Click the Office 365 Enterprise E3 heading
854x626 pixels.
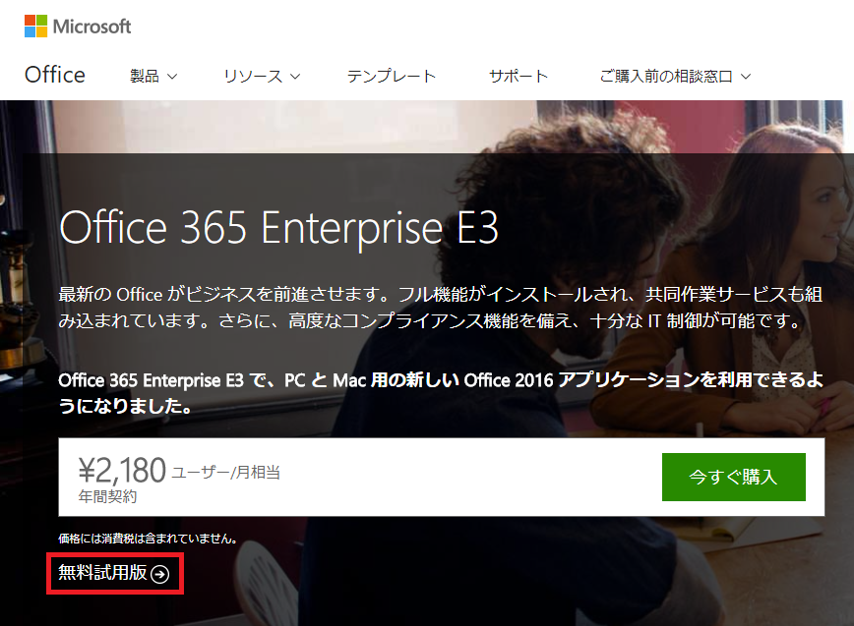point(278,228)
